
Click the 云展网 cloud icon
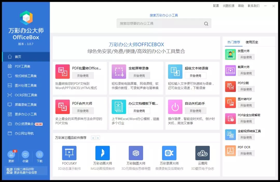[202, 153]
